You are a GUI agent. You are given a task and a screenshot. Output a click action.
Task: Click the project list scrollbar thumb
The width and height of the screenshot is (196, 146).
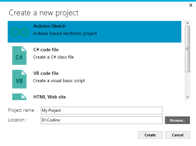188,49
